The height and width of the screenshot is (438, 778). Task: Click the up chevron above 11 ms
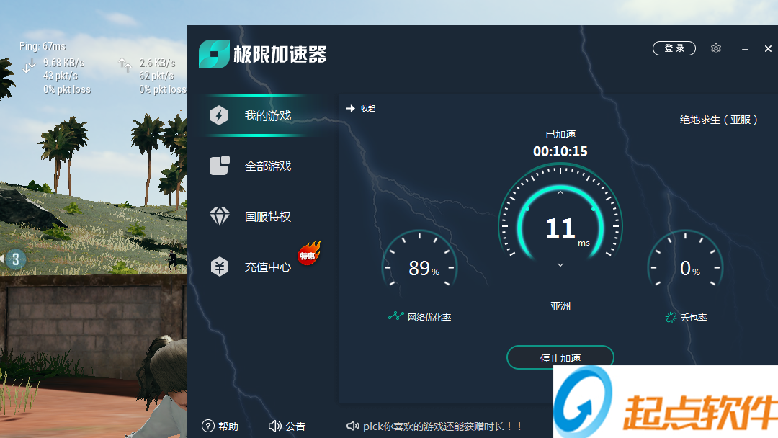pyautogui.click(x=560, y=193)
